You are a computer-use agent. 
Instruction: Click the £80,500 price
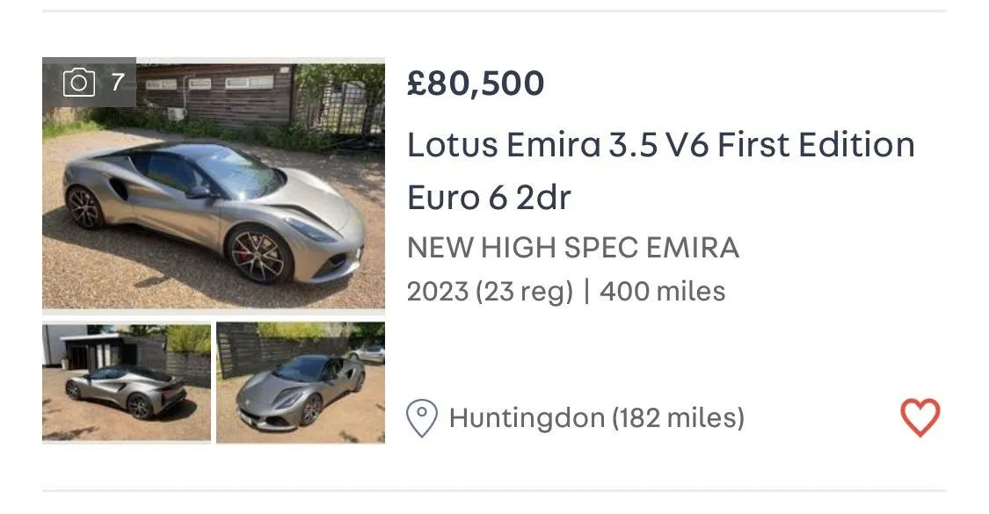(476, 83)
